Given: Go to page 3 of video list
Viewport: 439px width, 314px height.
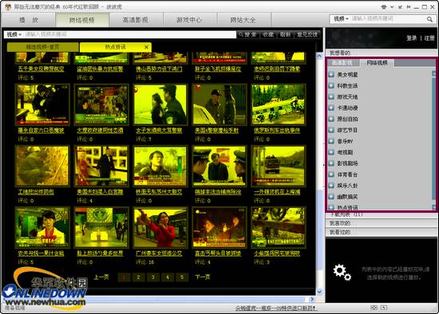Looking at the screenshot, I should pyautogui.click(x=152, y=277).
